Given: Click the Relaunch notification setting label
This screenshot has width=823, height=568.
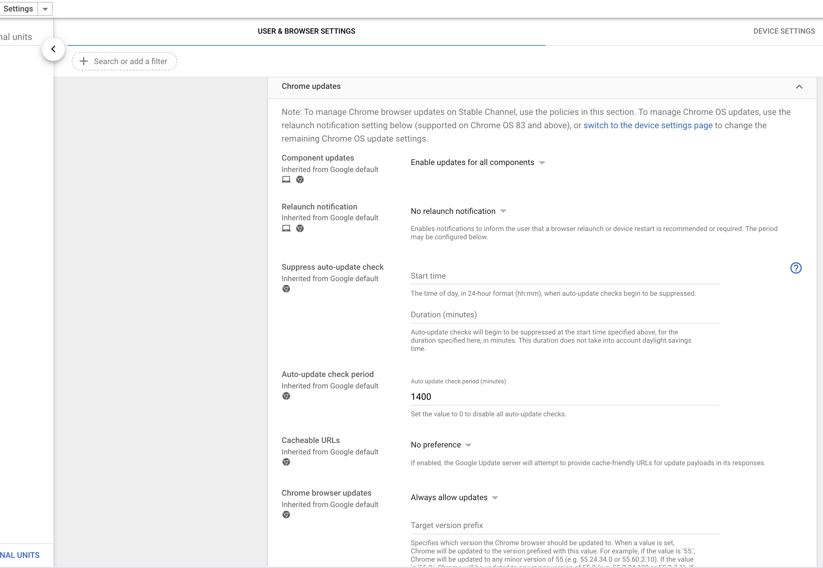Looking at the screenshot, I should click(x=319, y=207).
